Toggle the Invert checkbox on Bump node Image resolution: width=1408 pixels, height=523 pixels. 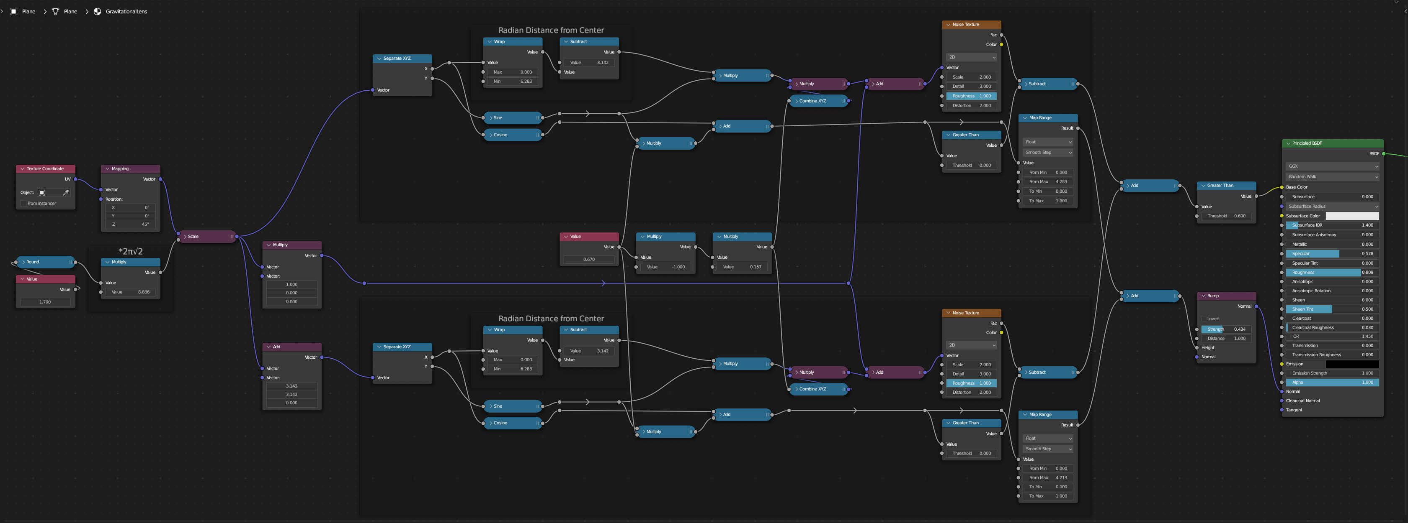(x=1204, y=319)
